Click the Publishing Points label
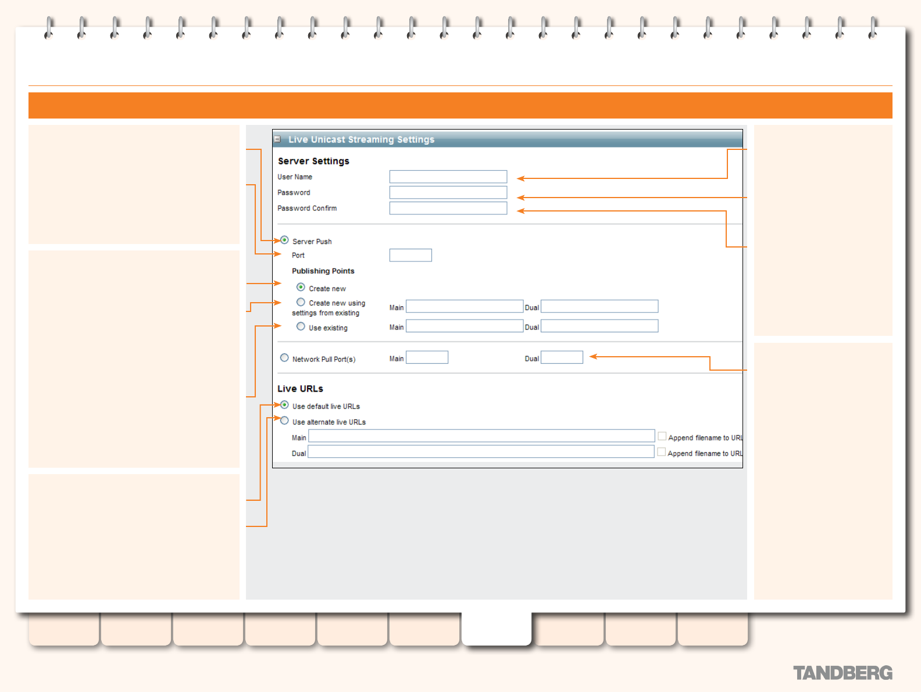 [x=323, y=271]
